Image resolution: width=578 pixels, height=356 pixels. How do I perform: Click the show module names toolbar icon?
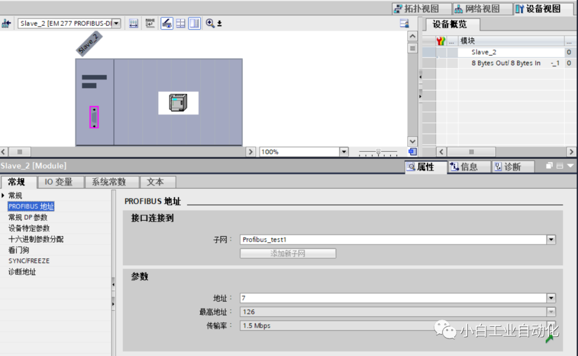[150, 24]
